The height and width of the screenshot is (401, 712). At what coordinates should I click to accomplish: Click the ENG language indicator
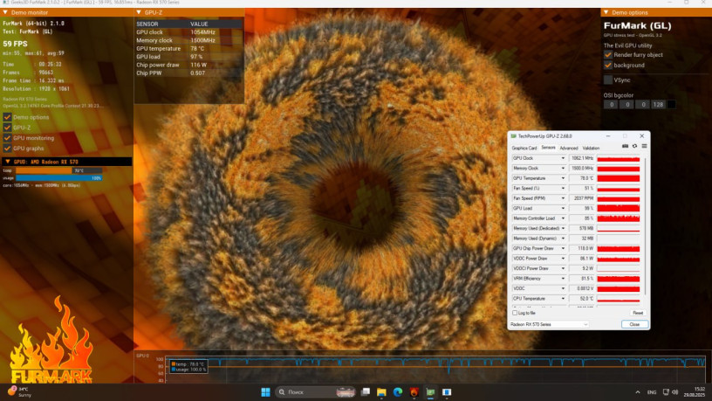[x=652, y=392]
